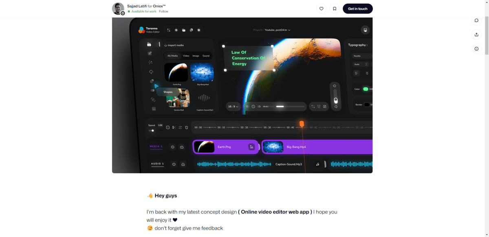This screenshot has height=237, width=489.
Task: Click the Get in touch button
Action: [357, 9]
